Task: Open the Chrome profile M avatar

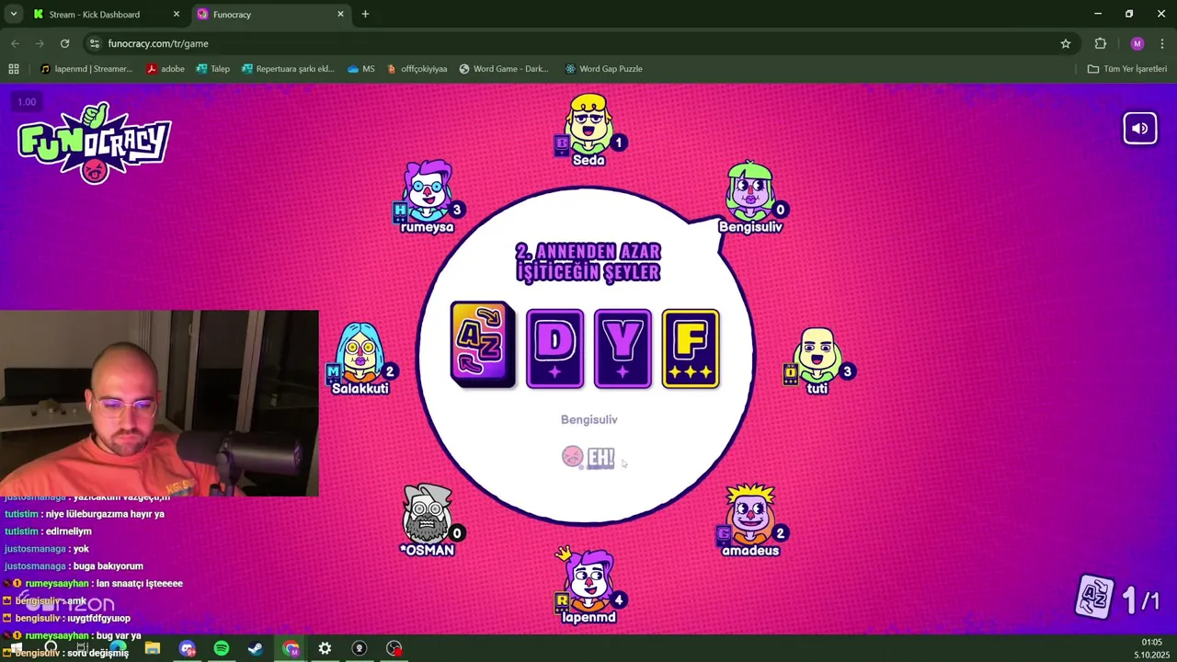Action: pos(1137,43)
